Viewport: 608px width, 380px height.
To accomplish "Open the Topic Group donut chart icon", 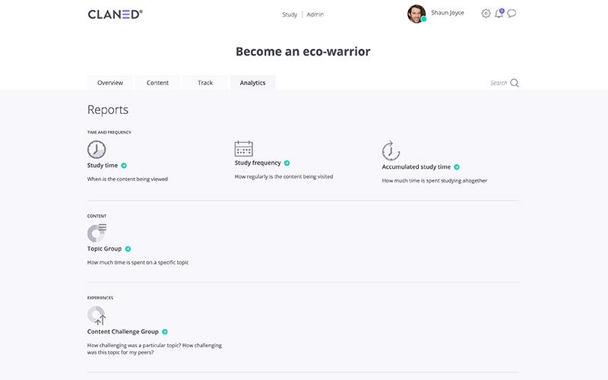I will pyautogui.click(x=97, y=233).
